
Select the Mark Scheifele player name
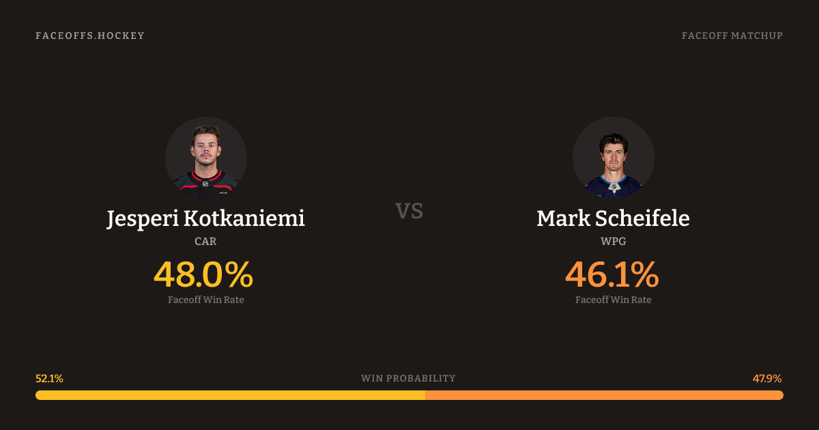click(x=613, y=219)
